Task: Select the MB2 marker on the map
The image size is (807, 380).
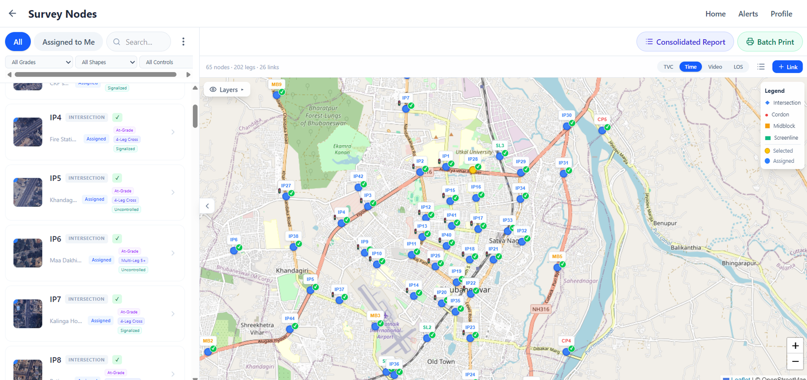Action: click(208, 351)
